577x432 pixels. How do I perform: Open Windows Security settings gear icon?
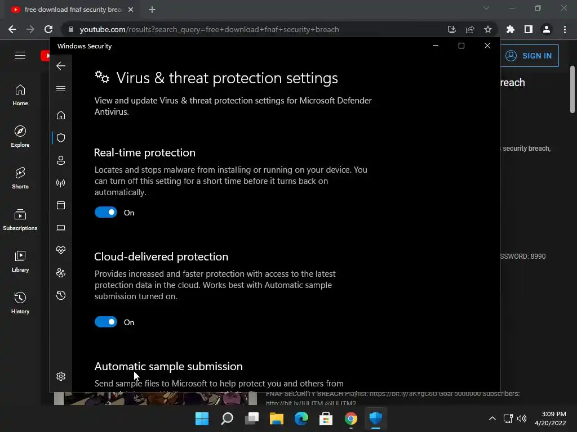[x=61, y=376]
